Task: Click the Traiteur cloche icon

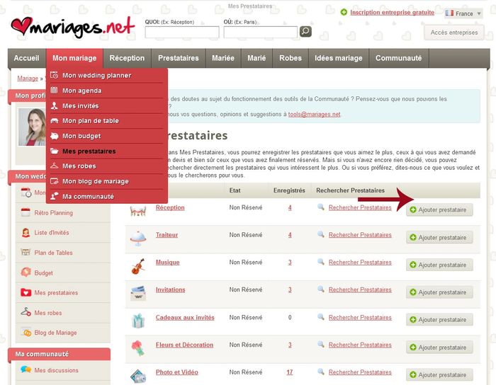Action: [x=138, y=239]
